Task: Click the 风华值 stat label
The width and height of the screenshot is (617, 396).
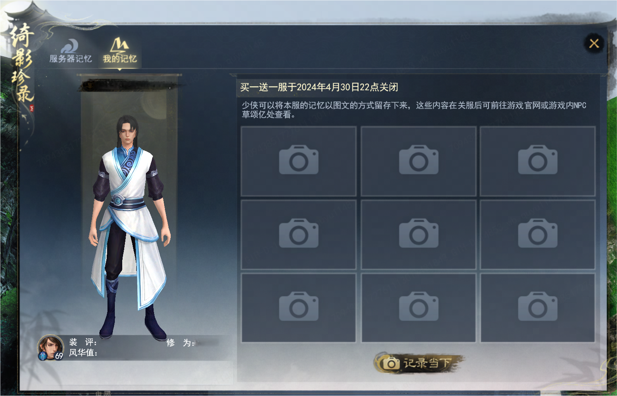Action: coord(83,353)
